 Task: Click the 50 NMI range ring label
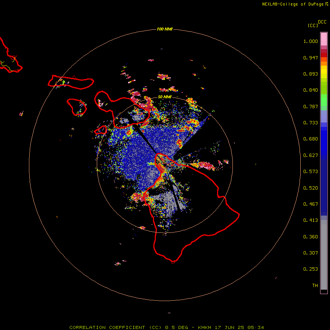[165, 97]
